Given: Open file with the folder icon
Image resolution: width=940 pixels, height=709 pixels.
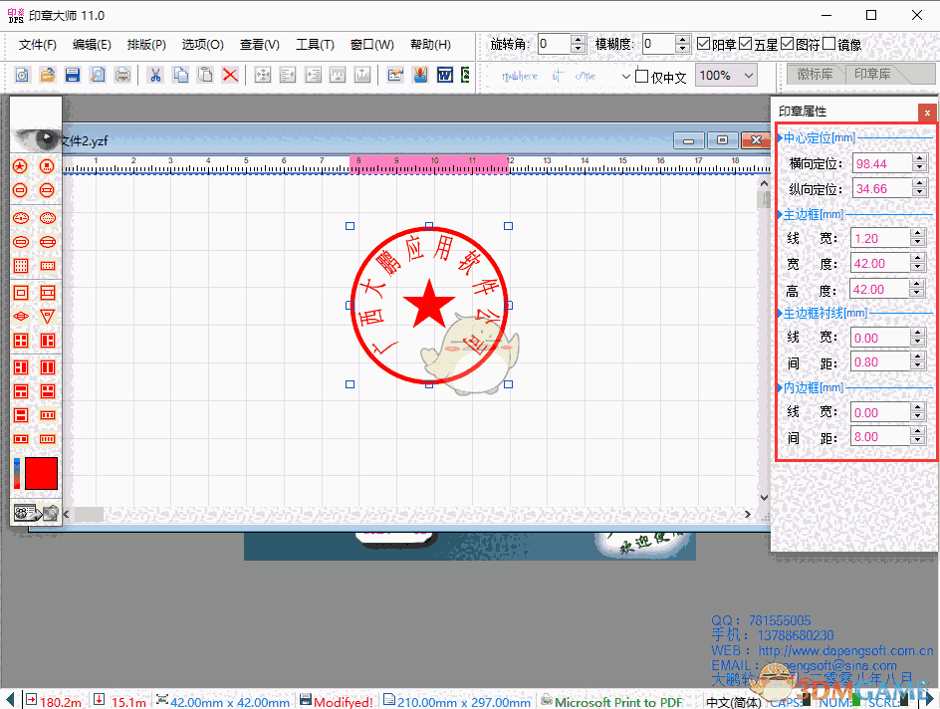Looking at the screenshot, I should [x=47, y=75].
